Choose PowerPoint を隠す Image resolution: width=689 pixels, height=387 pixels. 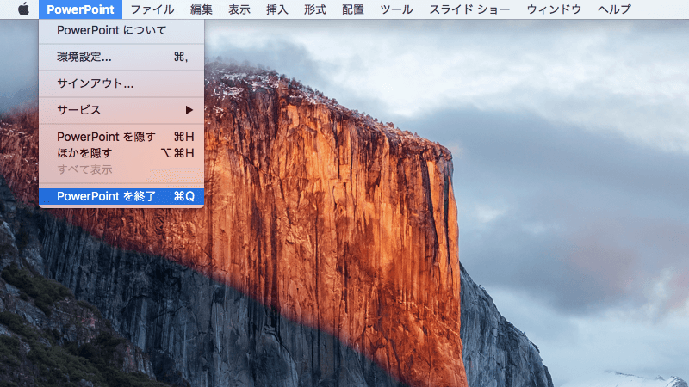(121, 137)
